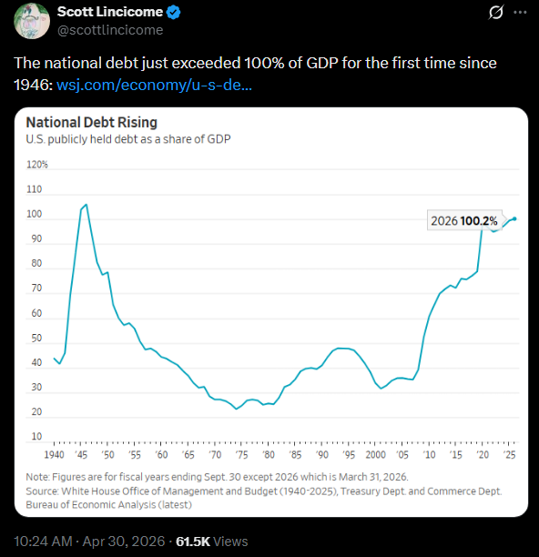
Task: Follow the wsj.com/economy link
Action: 154,85
